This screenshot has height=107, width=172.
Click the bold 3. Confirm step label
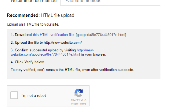[20, 50]
